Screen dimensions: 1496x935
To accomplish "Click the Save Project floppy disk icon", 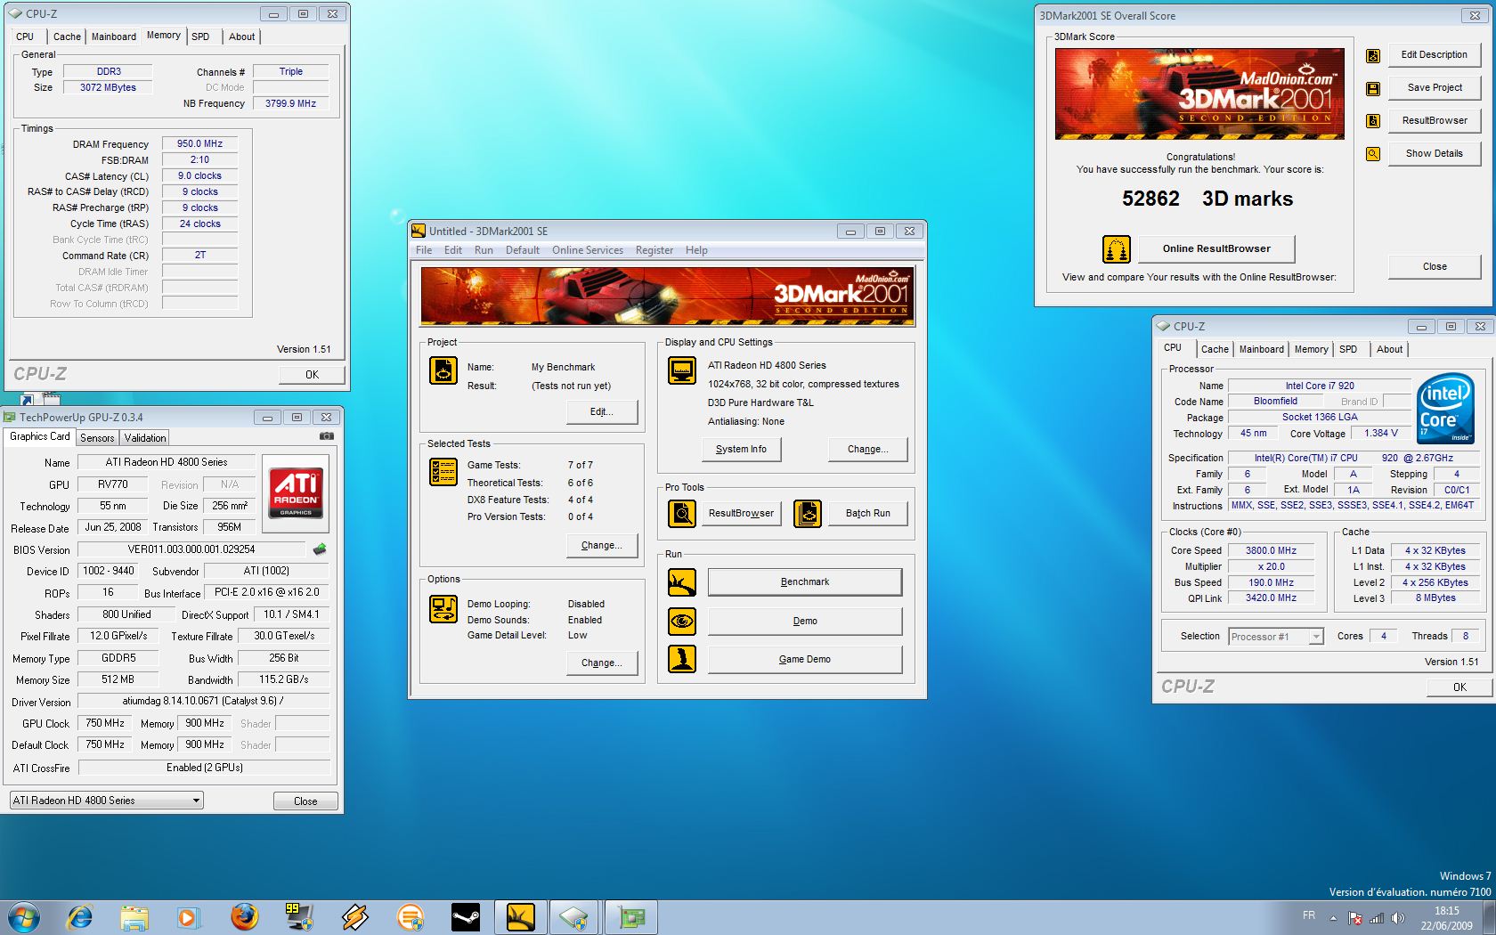I will click(x=1373, y=88).
